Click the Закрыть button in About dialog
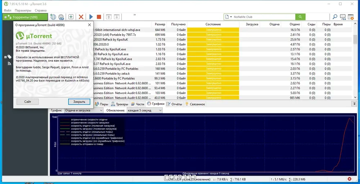Image resolution: width=360 pixels, height=184 pixels. click(79, 102)
